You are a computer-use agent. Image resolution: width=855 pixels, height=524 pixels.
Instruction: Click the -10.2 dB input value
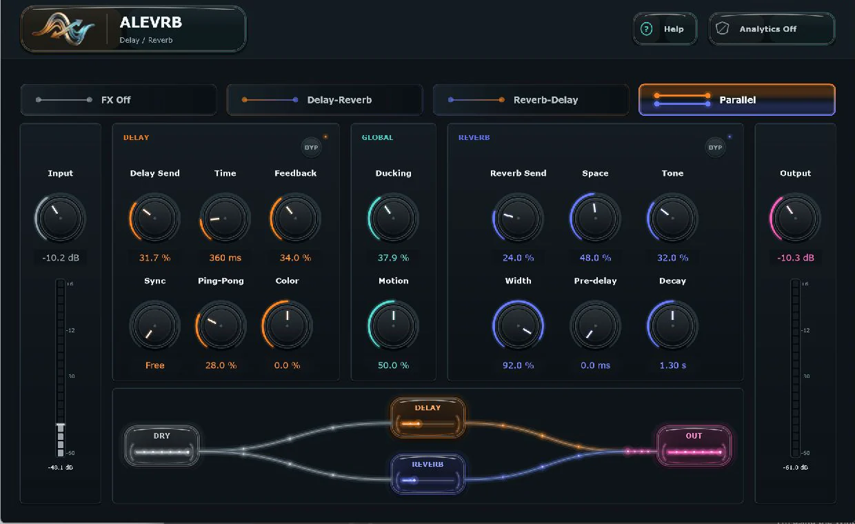tap(60, 258)
